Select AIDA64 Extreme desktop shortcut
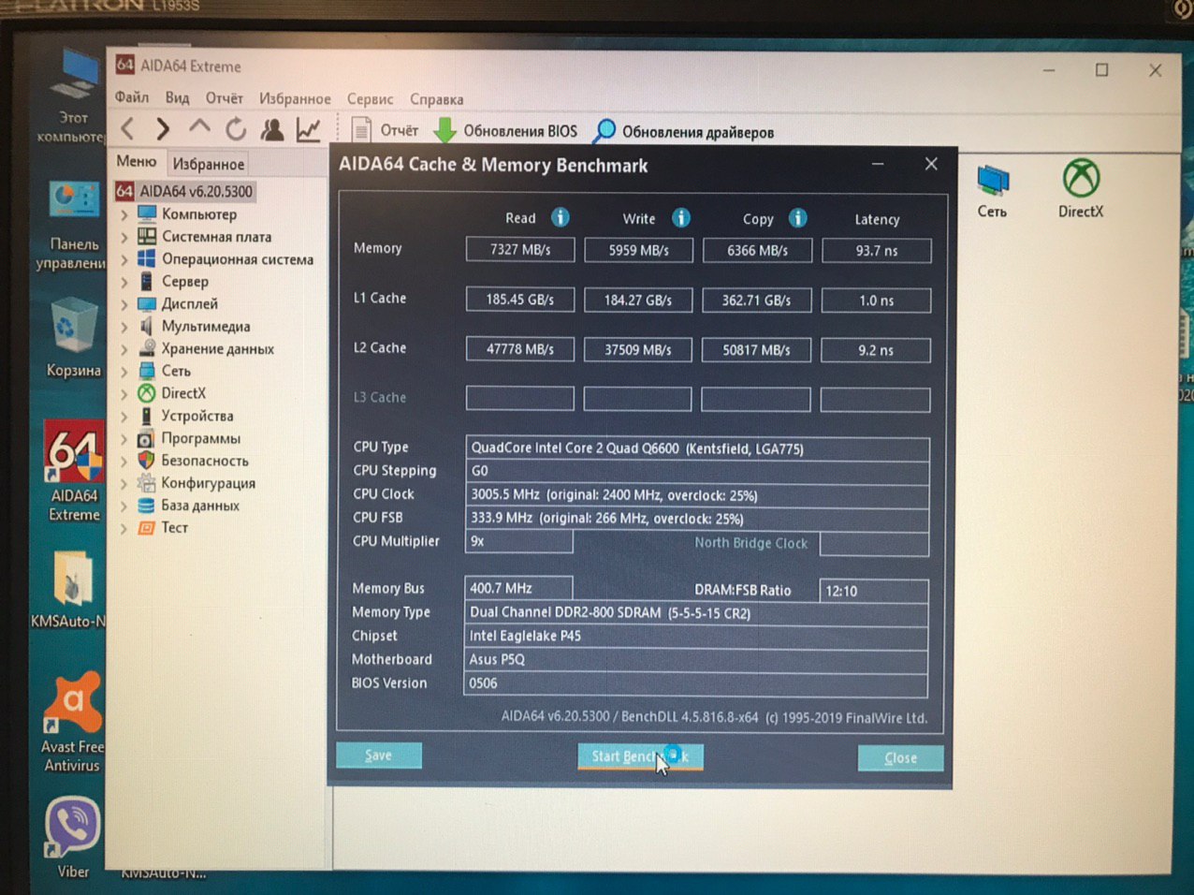 74,470
